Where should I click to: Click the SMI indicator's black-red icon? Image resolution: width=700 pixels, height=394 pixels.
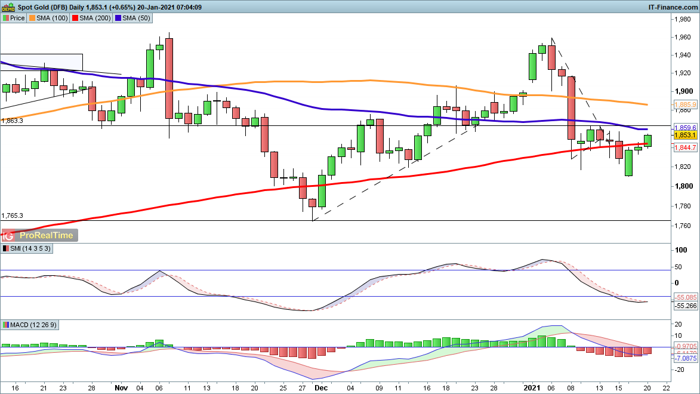point(5,248)
